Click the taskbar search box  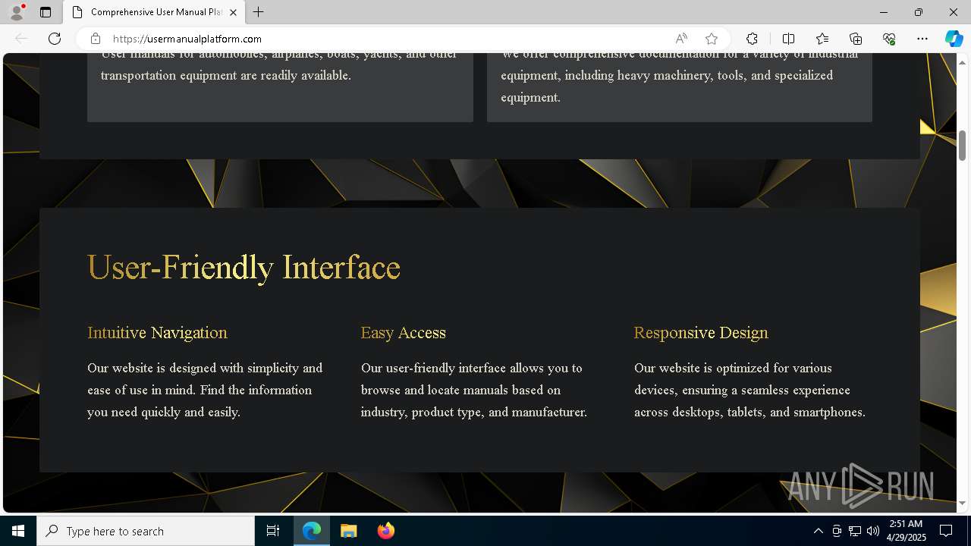146,531
